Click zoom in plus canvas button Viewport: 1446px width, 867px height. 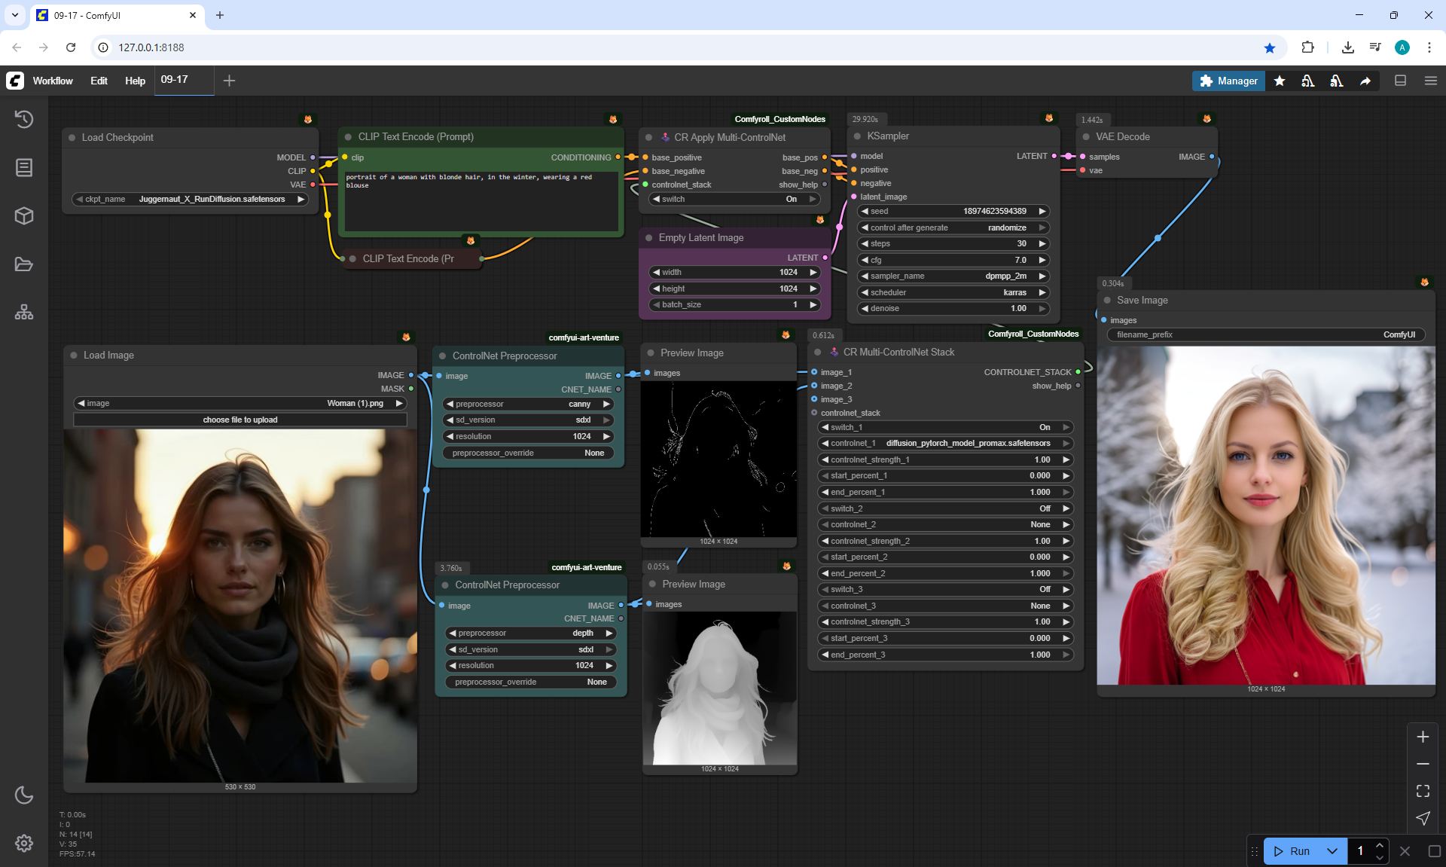[1423, 737]
